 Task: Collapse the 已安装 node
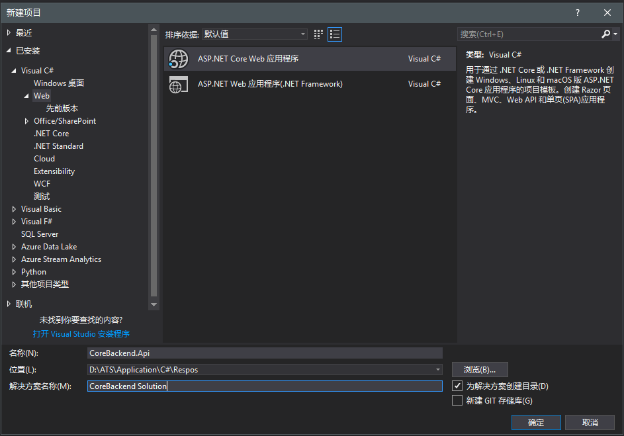pyautogui.click(x=9, y=50)
